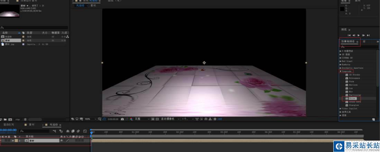Jump to last frame in preview
This screenshot has height=152, width=380.
tap(368, 35)
